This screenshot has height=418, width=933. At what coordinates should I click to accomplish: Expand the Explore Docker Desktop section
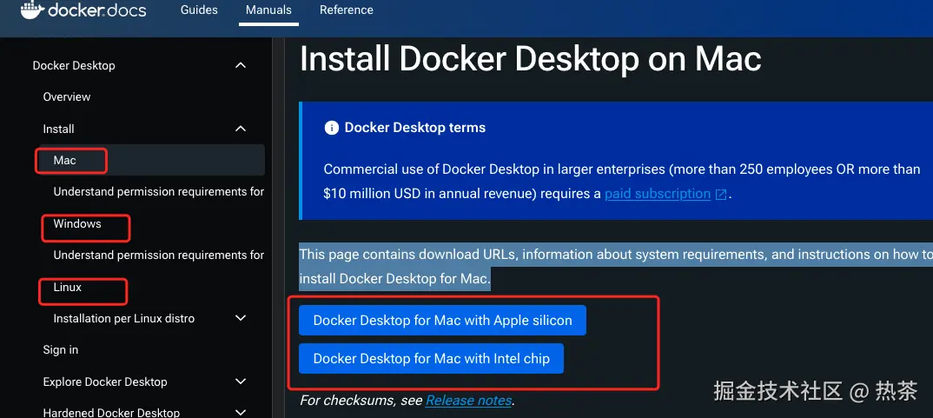[241, 382]
